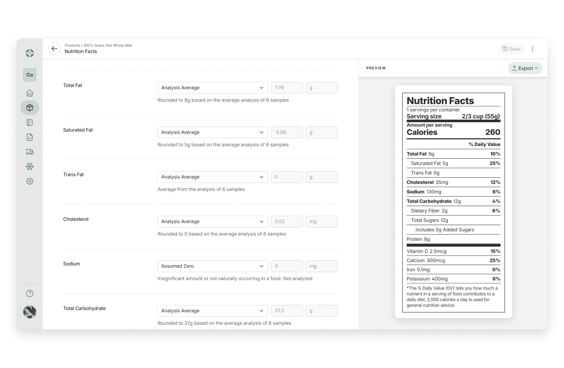Open the notebook icon in sidebar
The image size is (564, 368).
(x=30, y=123)
